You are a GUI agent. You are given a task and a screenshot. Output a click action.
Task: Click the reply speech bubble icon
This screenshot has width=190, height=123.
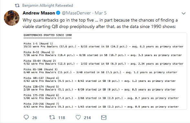click(26, 117)
